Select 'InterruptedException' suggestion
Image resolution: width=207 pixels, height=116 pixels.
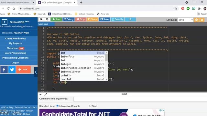[x=83, y=68]
